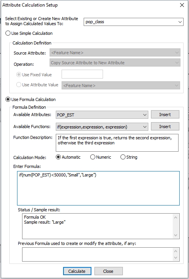The width and height of the screenshot is (189, 279).
Task: Click the Function Description text area
Action: [117, 143]
